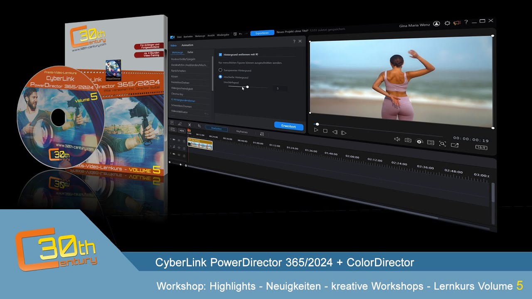
Task: Click the help question mark in the Video tools dialog
Action: [x=294, y=41]
